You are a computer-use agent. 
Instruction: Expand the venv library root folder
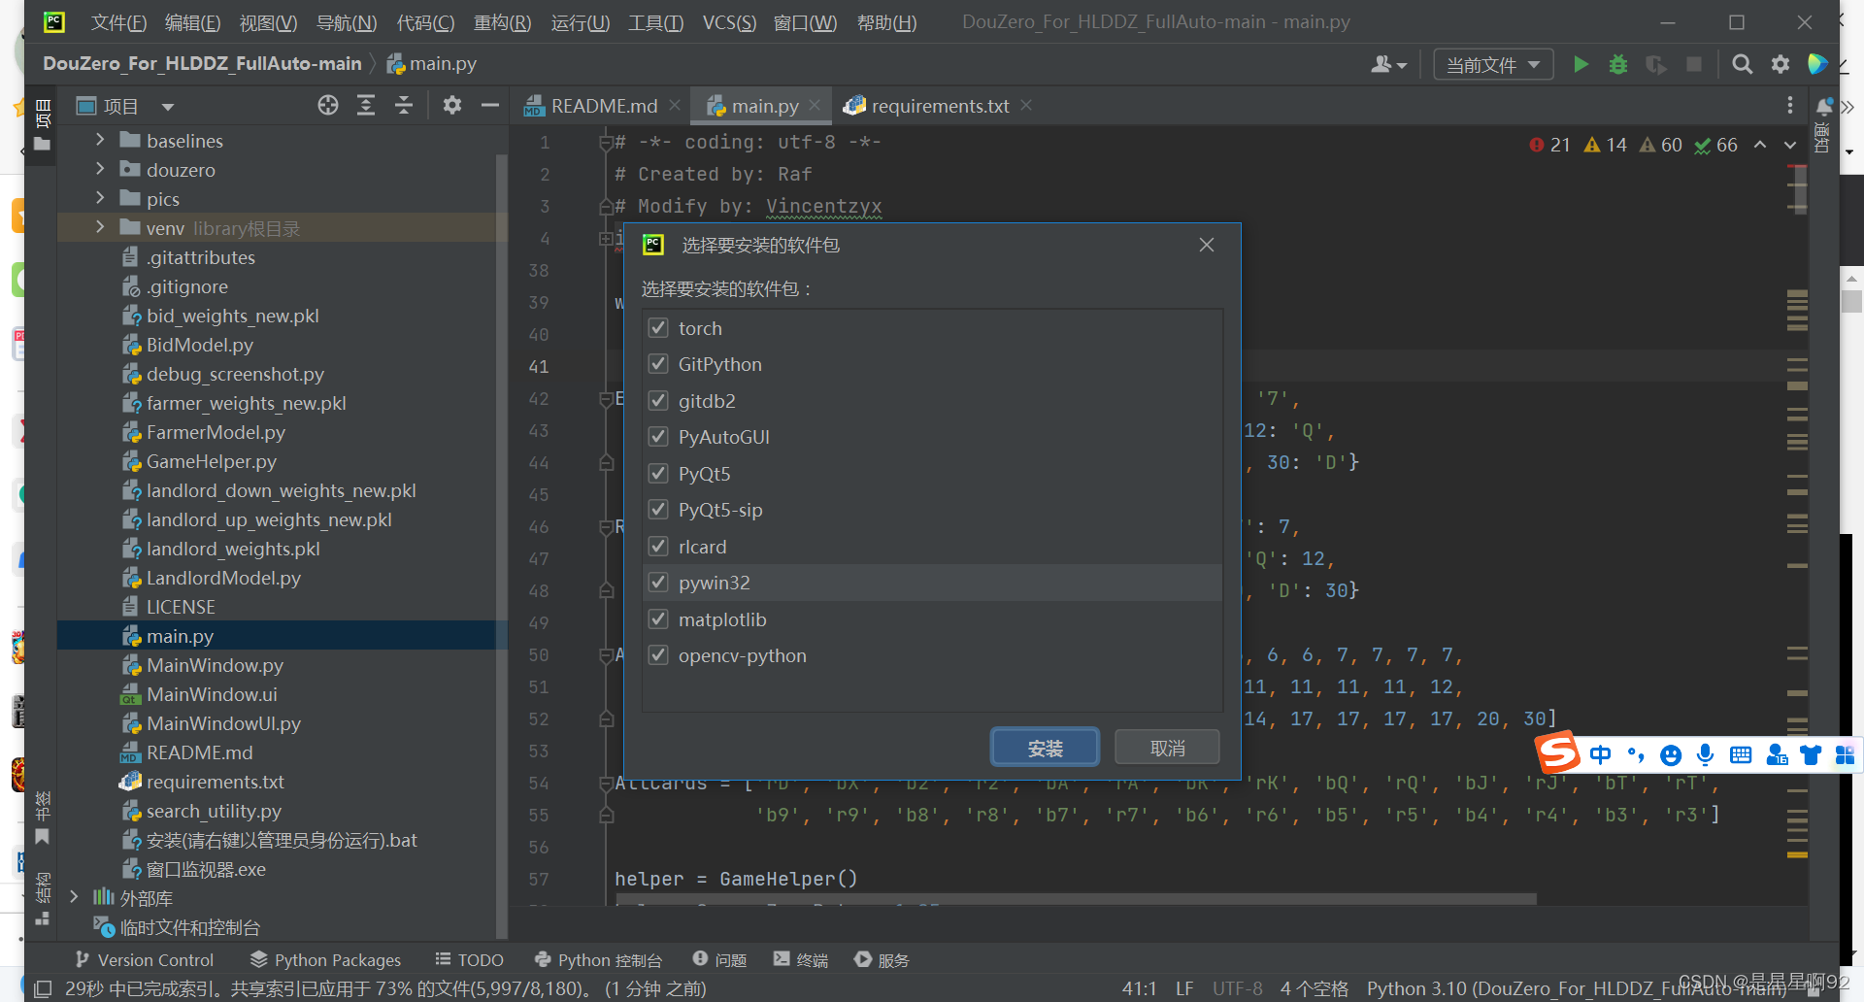coord(100,227)
